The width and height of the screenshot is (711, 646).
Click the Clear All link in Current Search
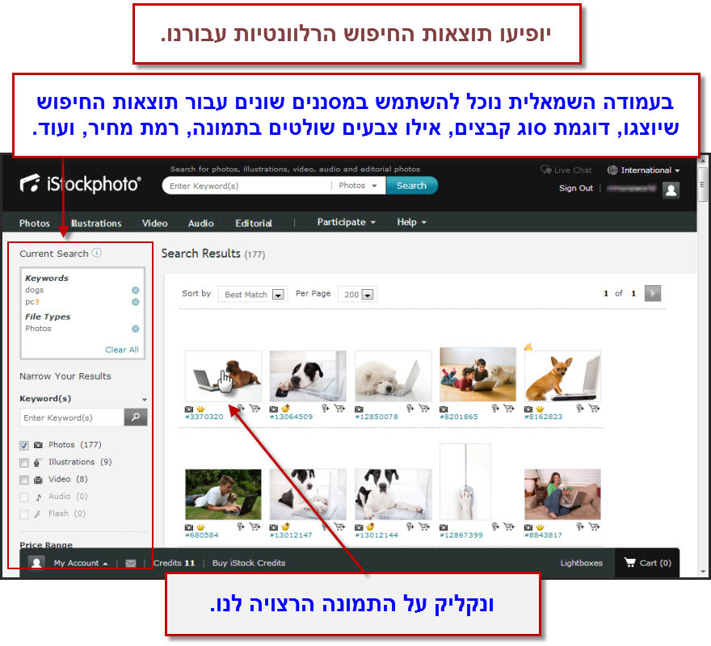pos(121,349)
